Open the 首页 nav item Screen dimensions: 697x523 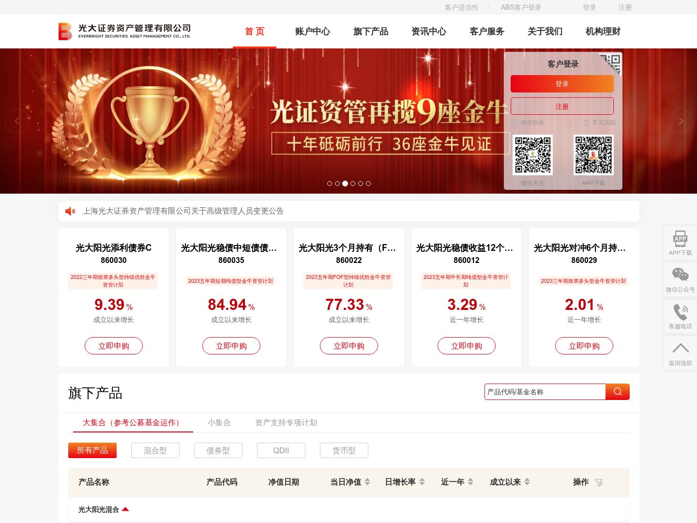[255, 31]
